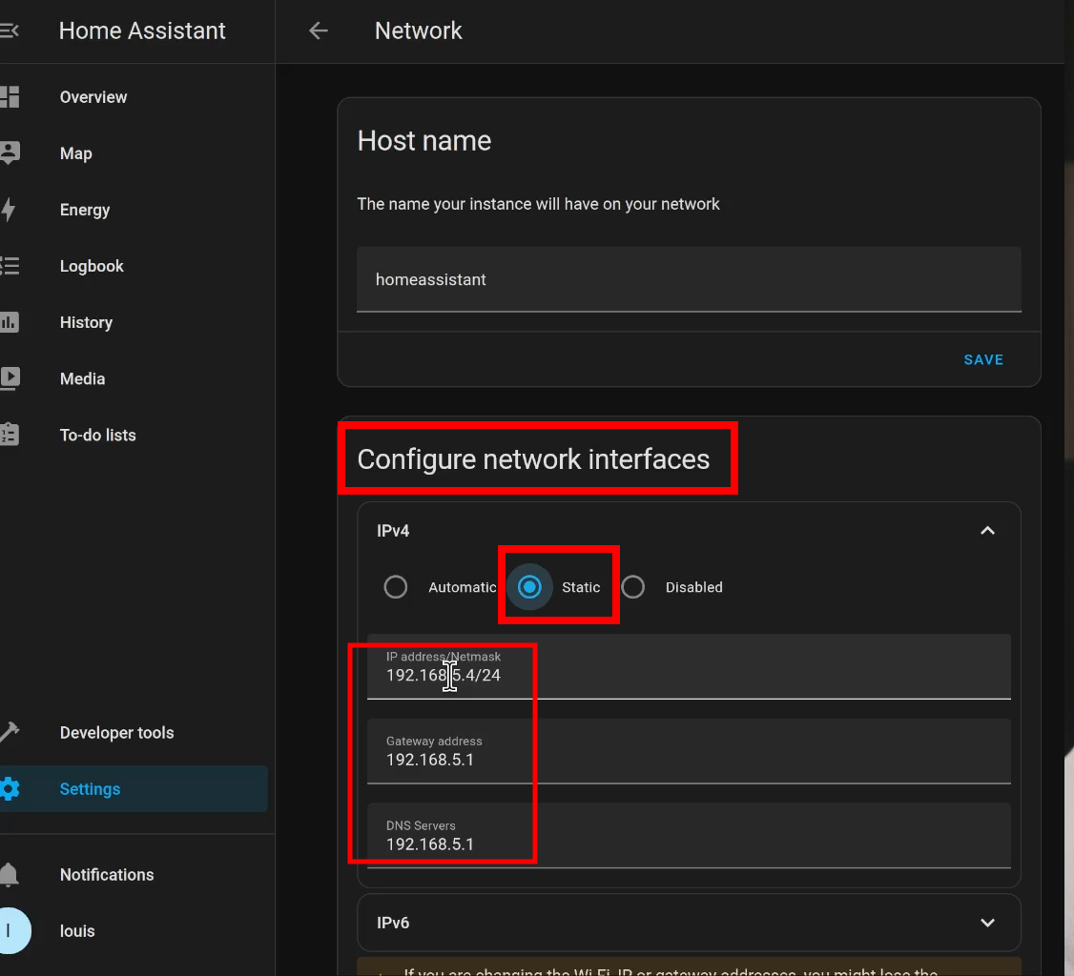This screenshot has height=976, width=1074.
Task: Click the 'Host name' heading
Action: [x=424, y=141]
